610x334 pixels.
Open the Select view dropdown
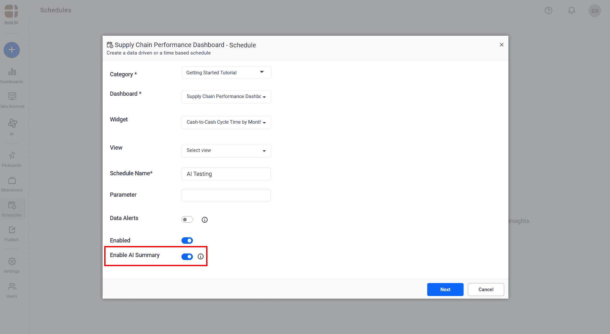tap(226, 151)
